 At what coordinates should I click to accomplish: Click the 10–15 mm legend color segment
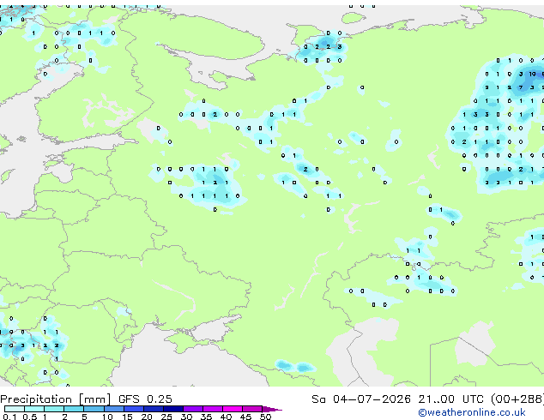tap(113, 409)
